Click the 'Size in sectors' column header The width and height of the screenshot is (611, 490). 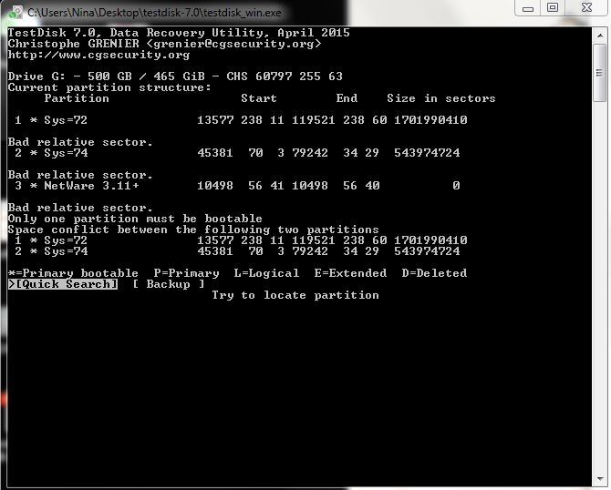click(x=441, y=98)
